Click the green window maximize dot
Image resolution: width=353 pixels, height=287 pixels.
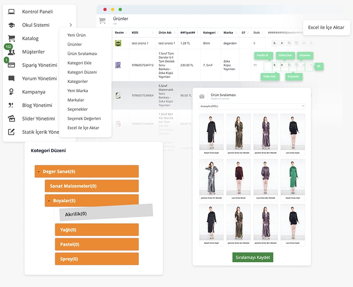click(120, 9)
